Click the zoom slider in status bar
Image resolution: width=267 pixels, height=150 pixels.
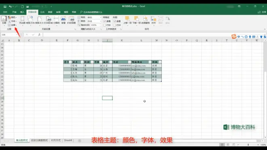(248, 145)
